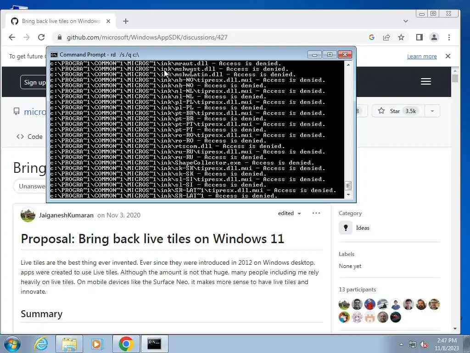Click the browser forward arrow
This screenshot has height=353, width=470.
click(x=27, y=37)
